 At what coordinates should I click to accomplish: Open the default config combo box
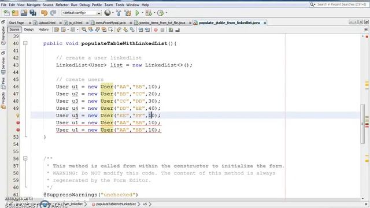tap(82, 13)
